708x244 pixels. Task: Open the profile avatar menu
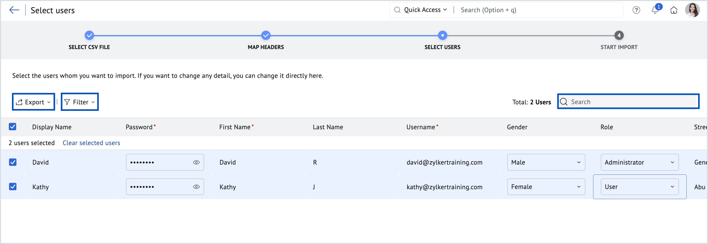(692, 10)
